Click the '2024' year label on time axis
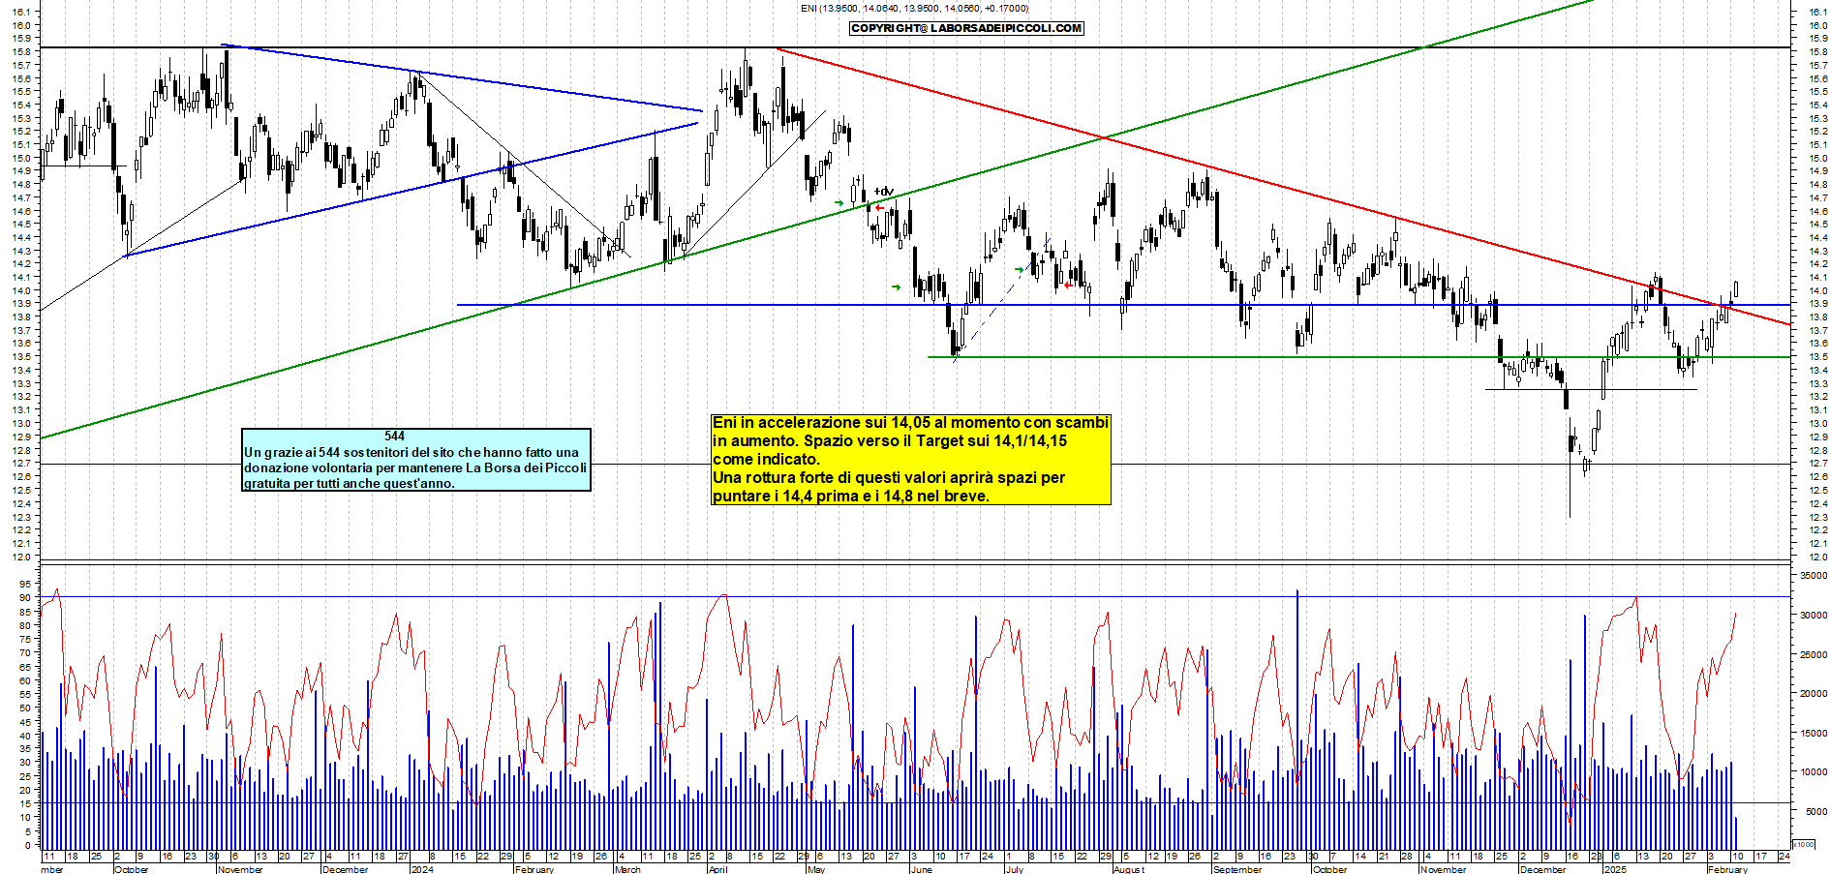The height and width of the screenshot is (874, 1830). tap(422, 869)
